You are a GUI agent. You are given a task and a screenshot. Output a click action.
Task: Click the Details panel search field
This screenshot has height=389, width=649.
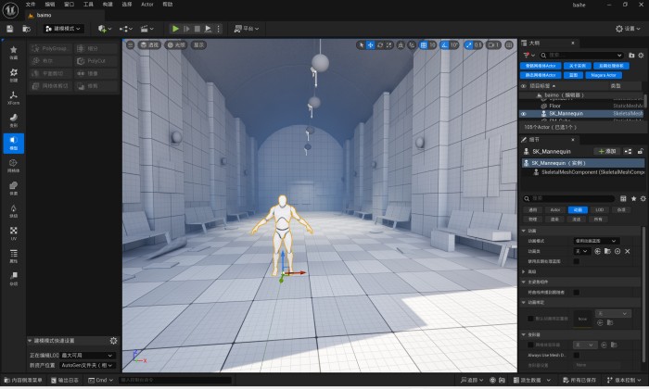[x=568, y=198]
